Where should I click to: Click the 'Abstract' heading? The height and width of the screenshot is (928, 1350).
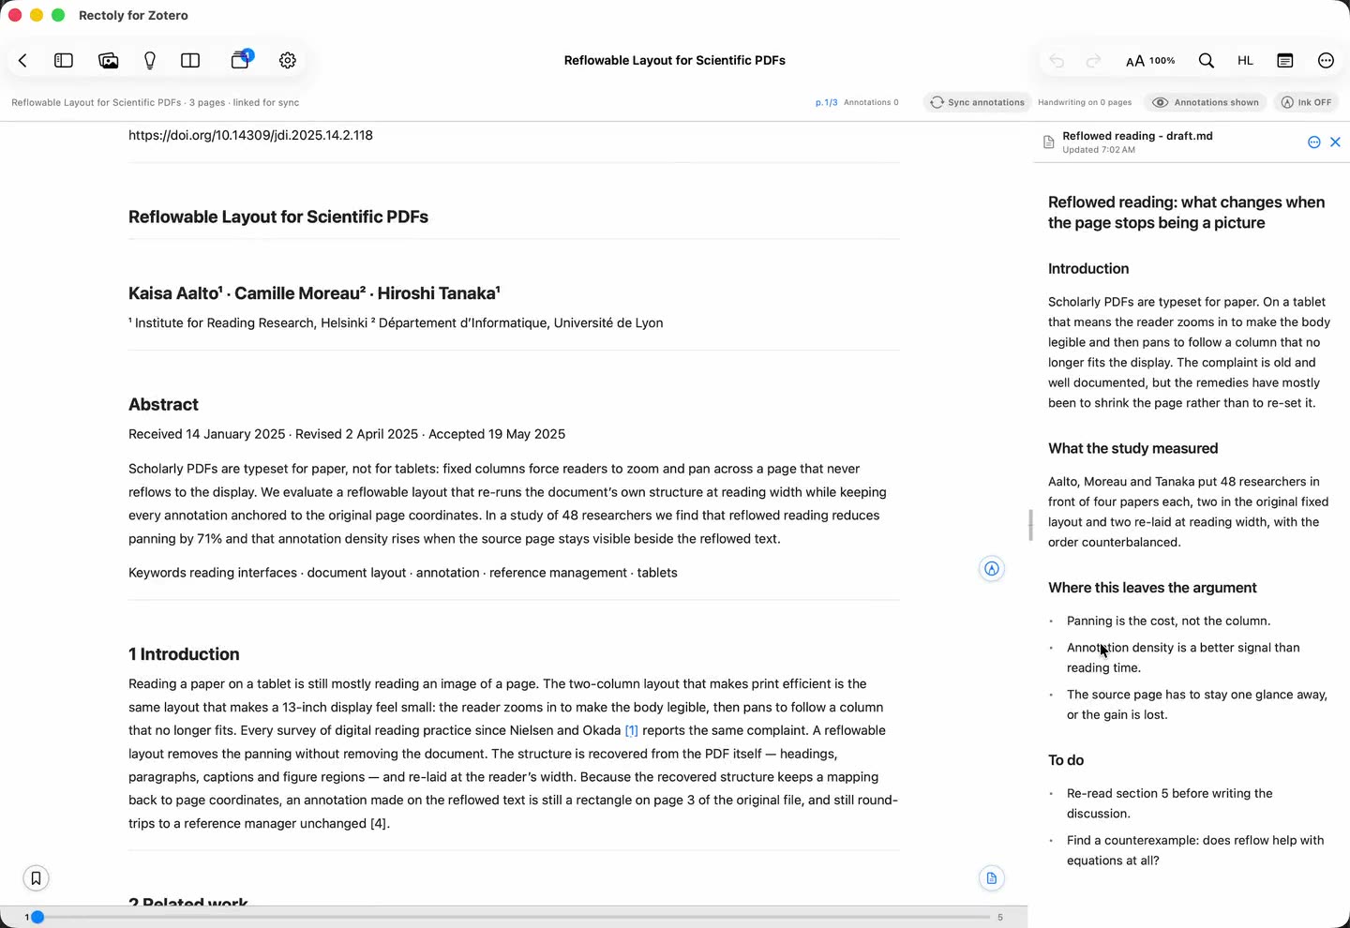(x=163, y=405)
